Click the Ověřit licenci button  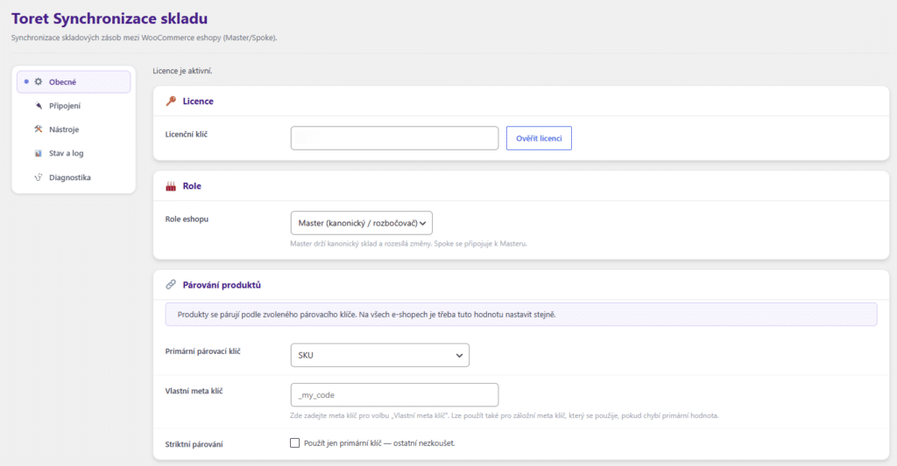pyautogui.click(x=539, y=138)
